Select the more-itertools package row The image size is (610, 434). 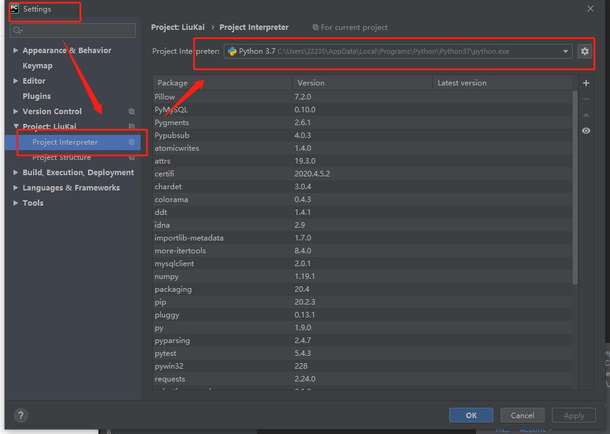point(362,251)
